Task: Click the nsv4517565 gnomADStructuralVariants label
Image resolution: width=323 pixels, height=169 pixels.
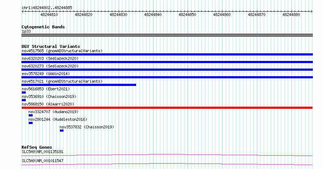Action: click(62, 51)
